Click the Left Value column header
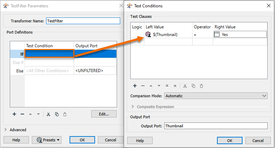 [x=168, y=27]
